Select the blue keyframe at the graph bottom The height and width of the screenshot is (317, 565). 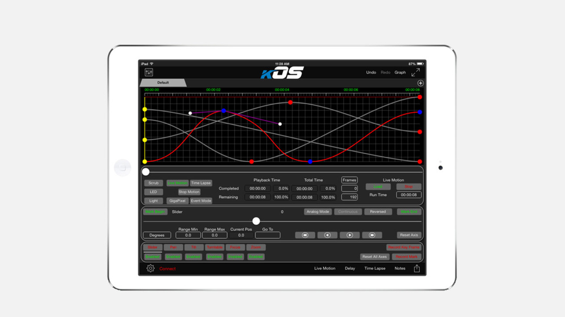[310, 162]
